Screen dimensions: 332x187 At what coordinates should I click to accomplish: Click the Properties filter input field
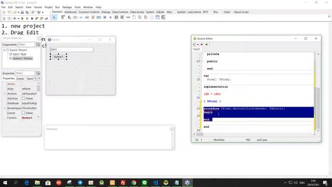pyautogui.click(x=25, y=73)
